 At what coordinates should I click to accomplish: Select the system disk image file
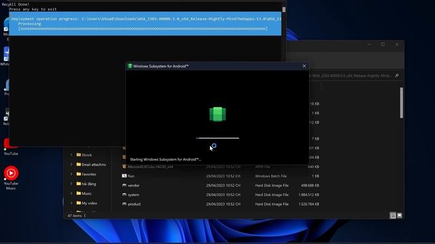point(220,195)
